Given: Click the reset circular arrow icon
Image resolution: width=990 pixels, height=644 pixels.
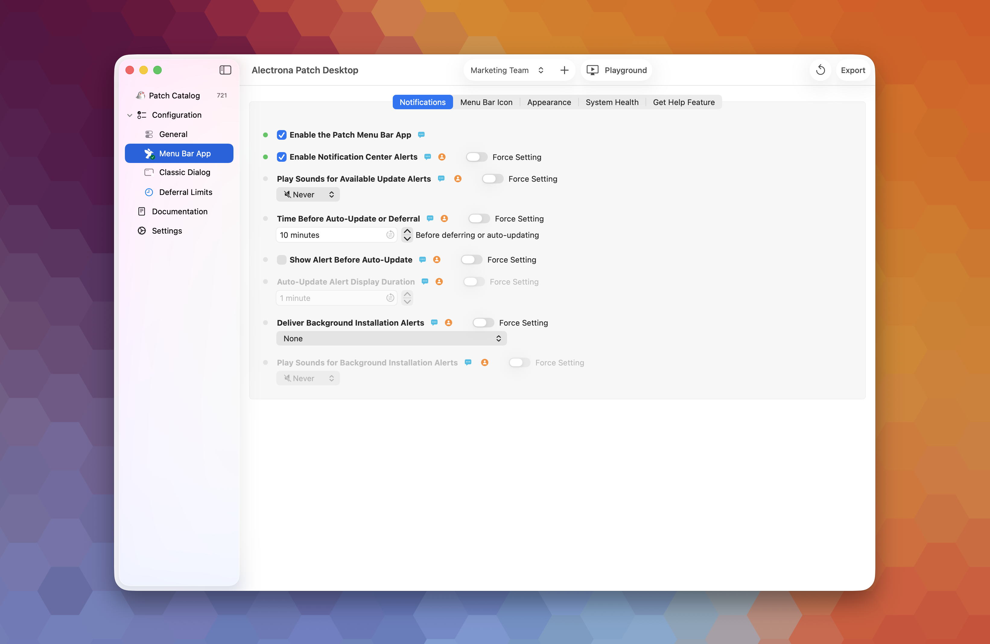Looking at the screenshot, I should 820,70.
